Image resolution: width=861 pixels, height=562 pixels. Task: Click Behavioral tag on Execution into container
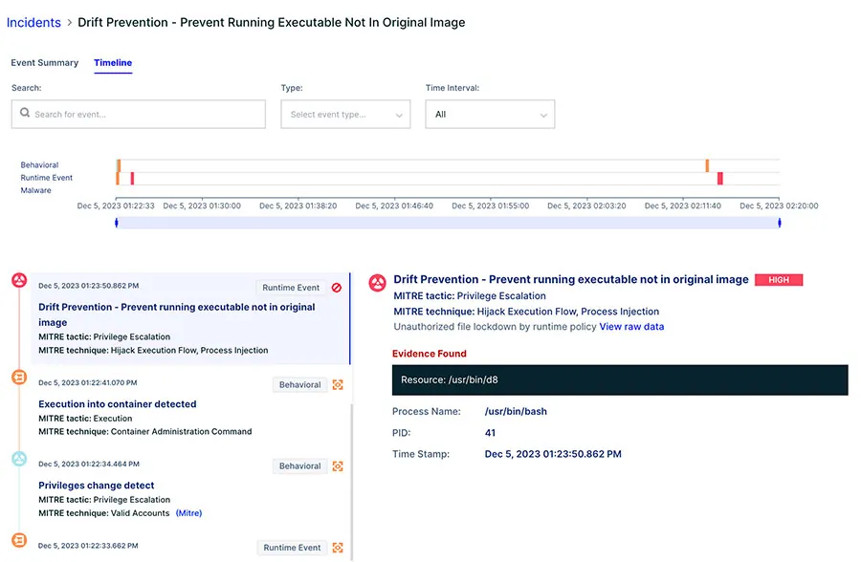[x=299, y=385]
